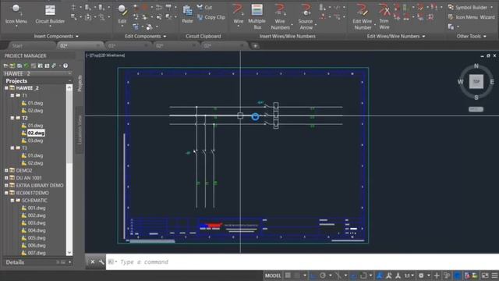
Task: Toggle grid display in status bar
Action: point(288,276)
